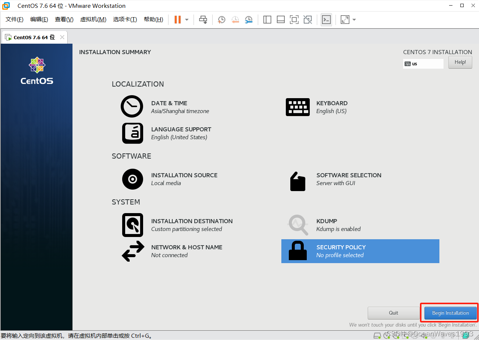Take a snapshot of this virtual machine

[x=222, y=19]
